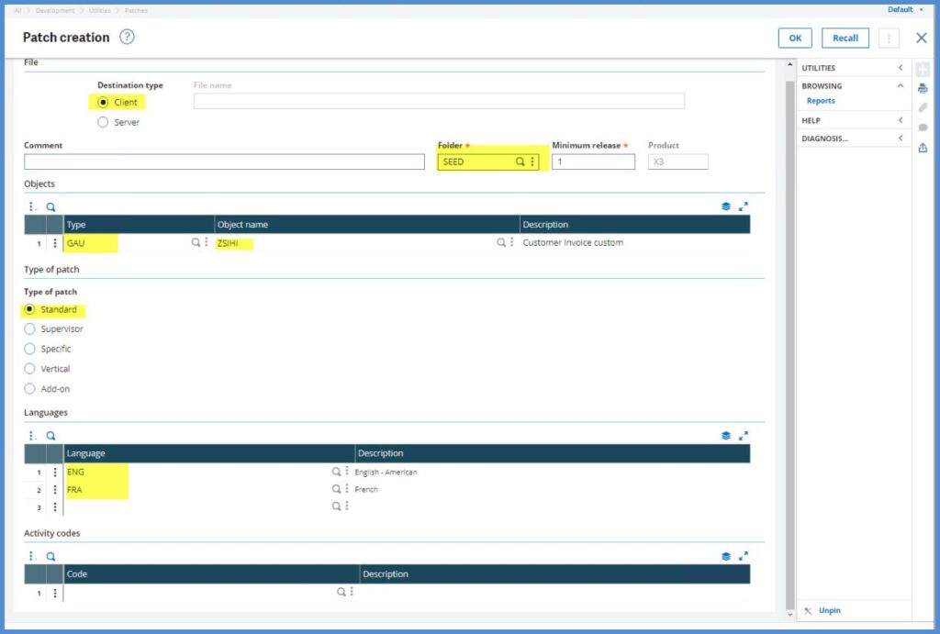
Task: Click the Development breadcrumb item
Action: click(x=55, y=10)
